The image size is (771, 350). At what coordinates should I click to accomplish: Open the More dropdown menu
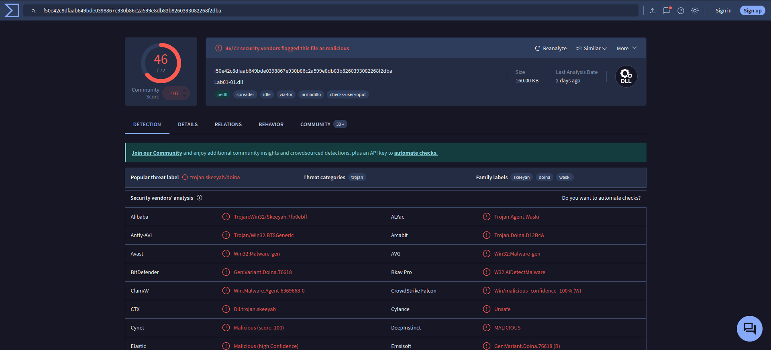[x=627, y=48]
